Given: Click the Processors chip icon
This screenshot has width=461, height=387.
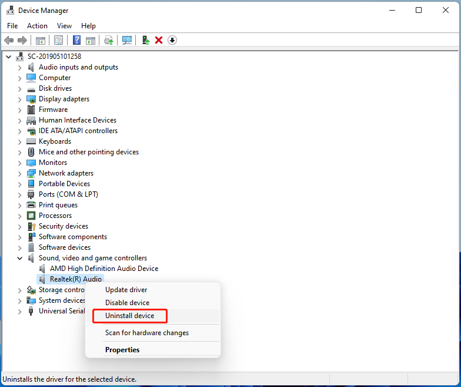Looking at the screenshot, I should pos(31,216).
